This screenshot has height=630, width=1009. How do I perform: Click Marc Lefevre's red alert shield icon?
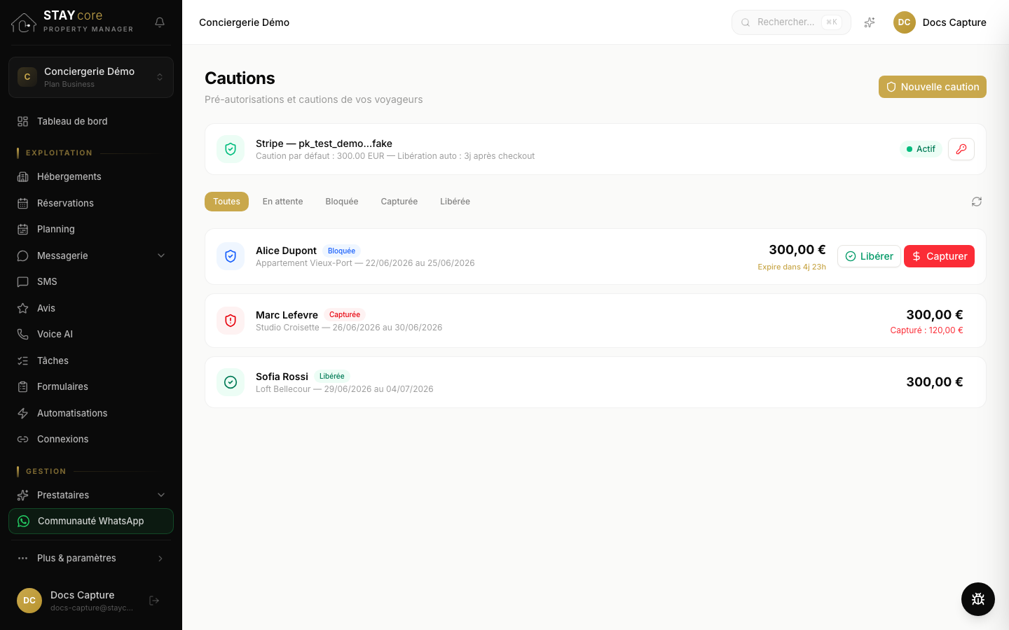pyautogui.click(x=231, y=321)
